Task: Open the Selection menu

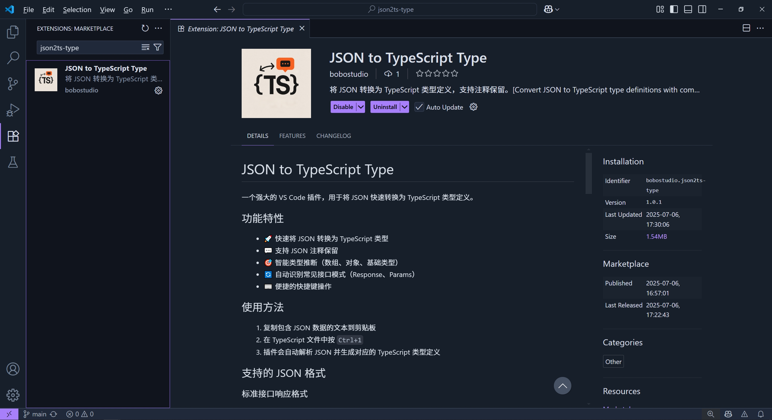Action: coord(77,10)
